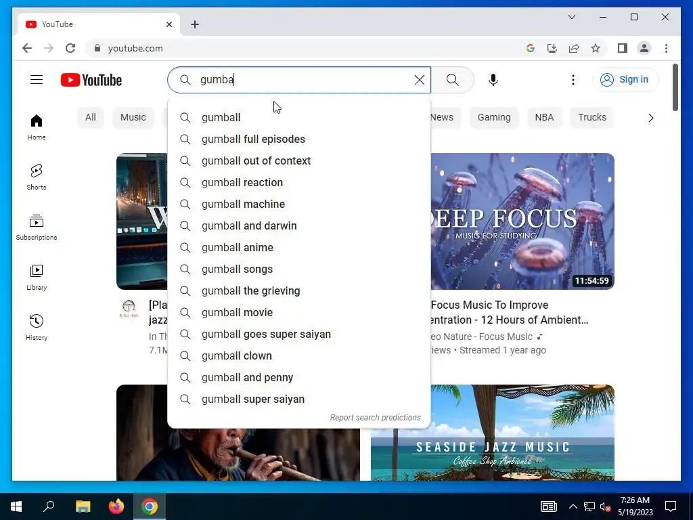Pick the 'gumball and penny' suggestion
The height and width of the screenshot is (520, 693).
click(299, 377)
